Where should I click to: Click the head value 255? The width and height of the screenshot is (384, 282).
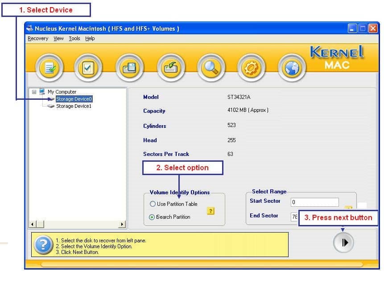click(x=231, y=140)
